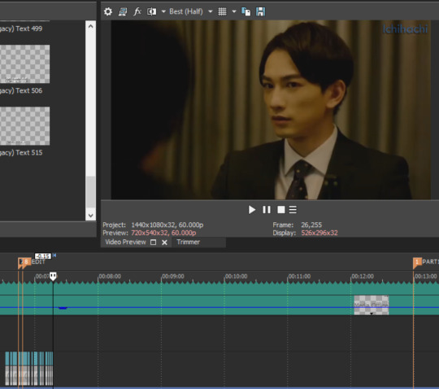Pause the video preview

pyautogui.click(x=267, y=210)
